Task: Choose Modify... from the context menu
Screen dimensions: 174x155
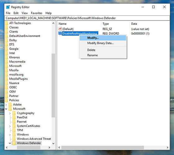Action: pyautogui.click(x=103, y=38)
